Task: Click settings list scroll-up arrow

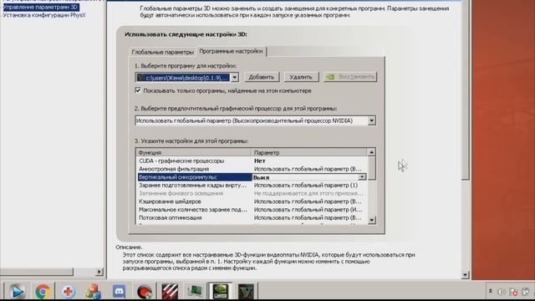Action: click(371, 152)
